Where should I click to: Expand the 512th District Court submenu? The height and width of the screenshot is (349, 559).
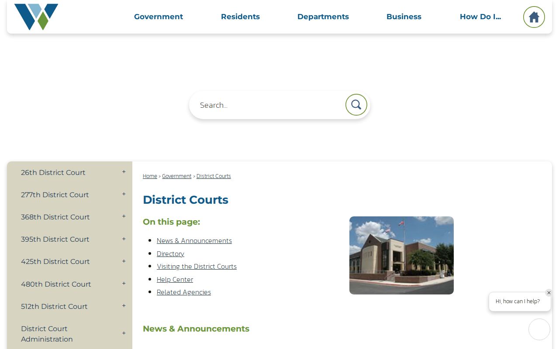[x=124, y=306]
